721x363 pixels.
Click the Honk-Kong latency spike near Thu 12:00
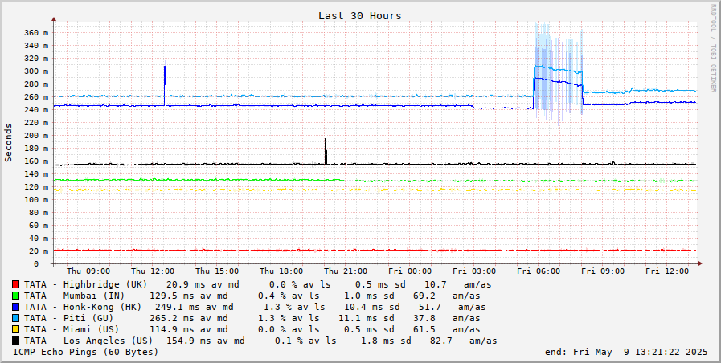click(165, 85)
